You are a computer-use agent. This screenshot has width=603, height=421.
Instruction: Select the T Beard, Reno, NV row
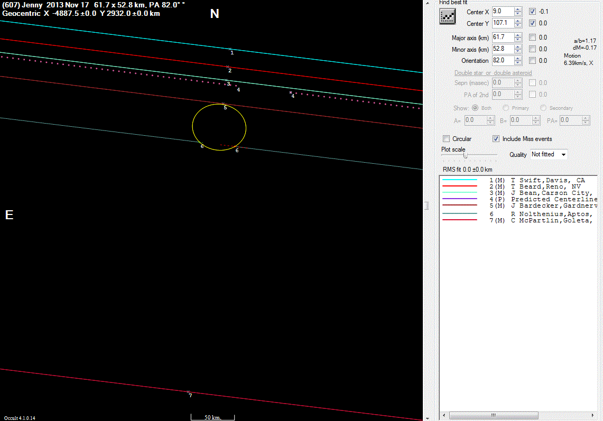(x=518, y=186)
